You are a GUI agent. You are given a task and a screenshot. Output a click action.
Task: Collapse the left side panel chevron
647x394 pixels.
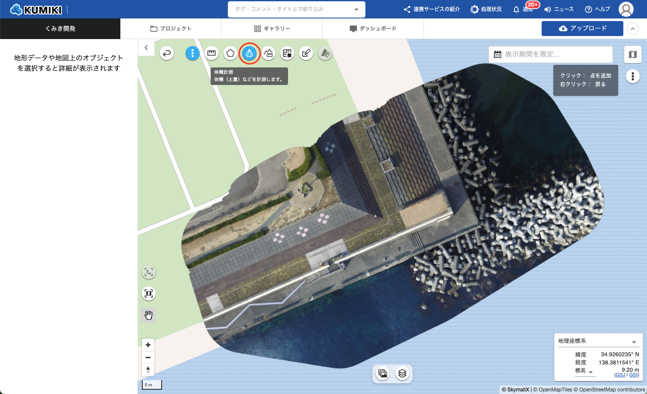tap(146, 48)
